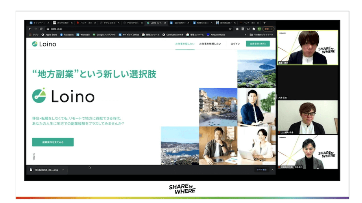The image size is (362, 203).
Task: Click the site info lock icon in the address bar
Action: pos(48,29)
